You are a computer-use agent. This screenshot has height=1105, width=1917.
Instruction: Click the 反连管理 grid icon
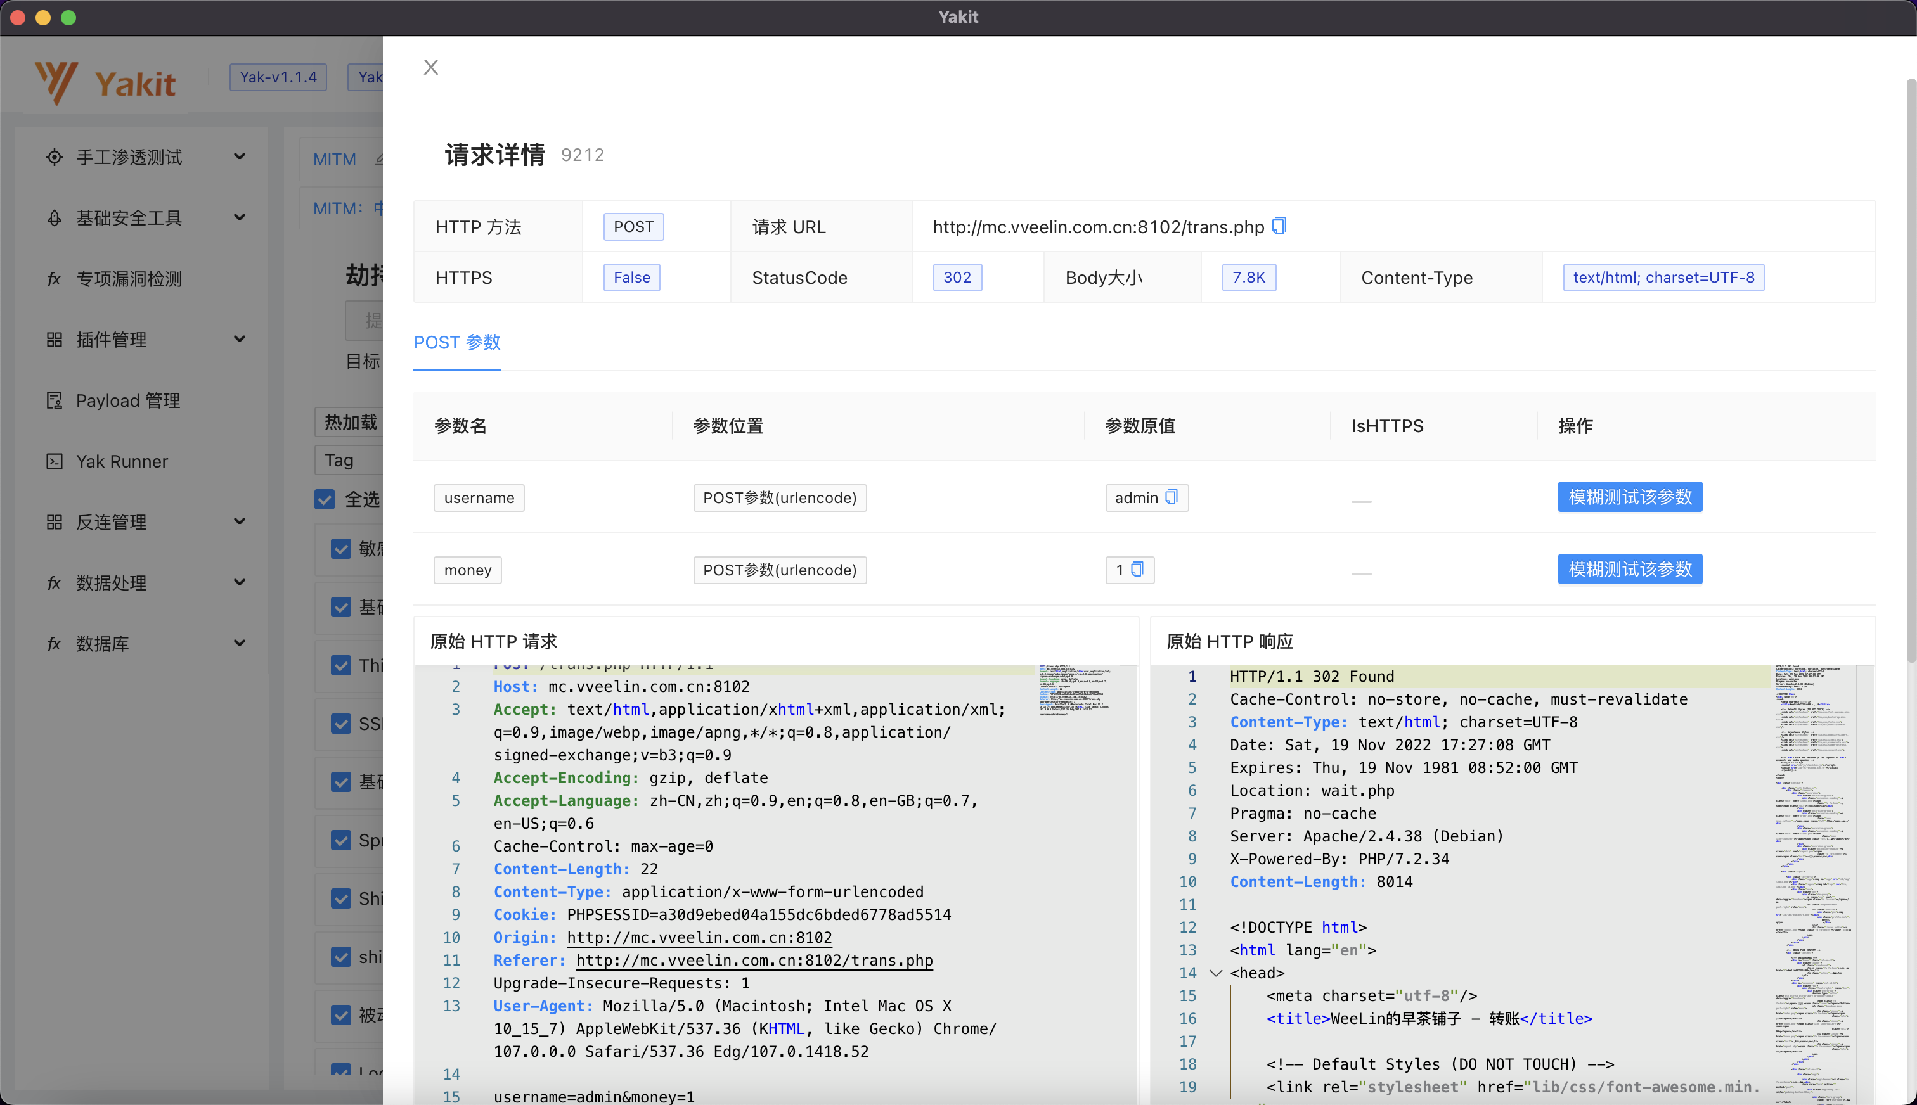coord(54,521)
